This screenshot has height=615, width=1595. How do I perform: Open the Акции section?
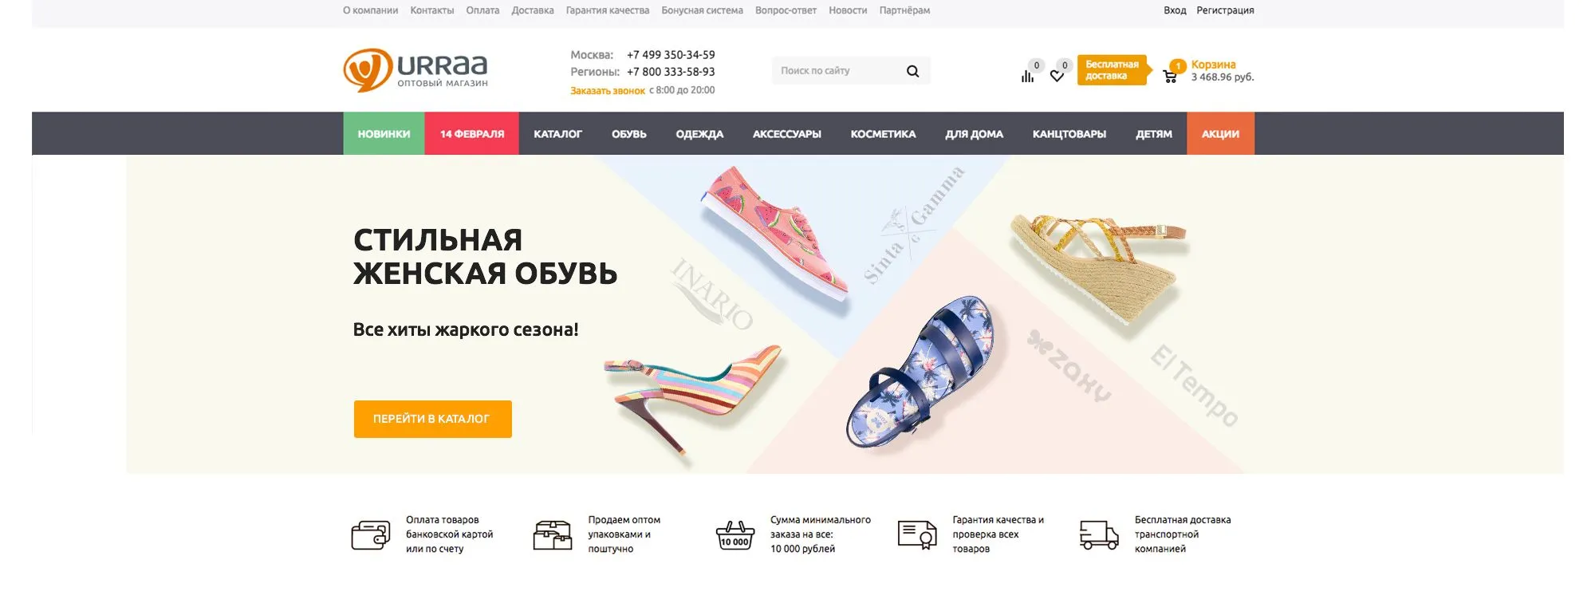[x=1220, y=134]
